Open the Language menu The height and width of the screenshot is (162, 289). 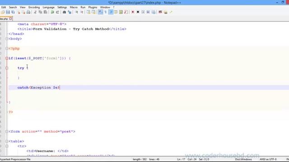pyautogui.click(x=48, y=7)
